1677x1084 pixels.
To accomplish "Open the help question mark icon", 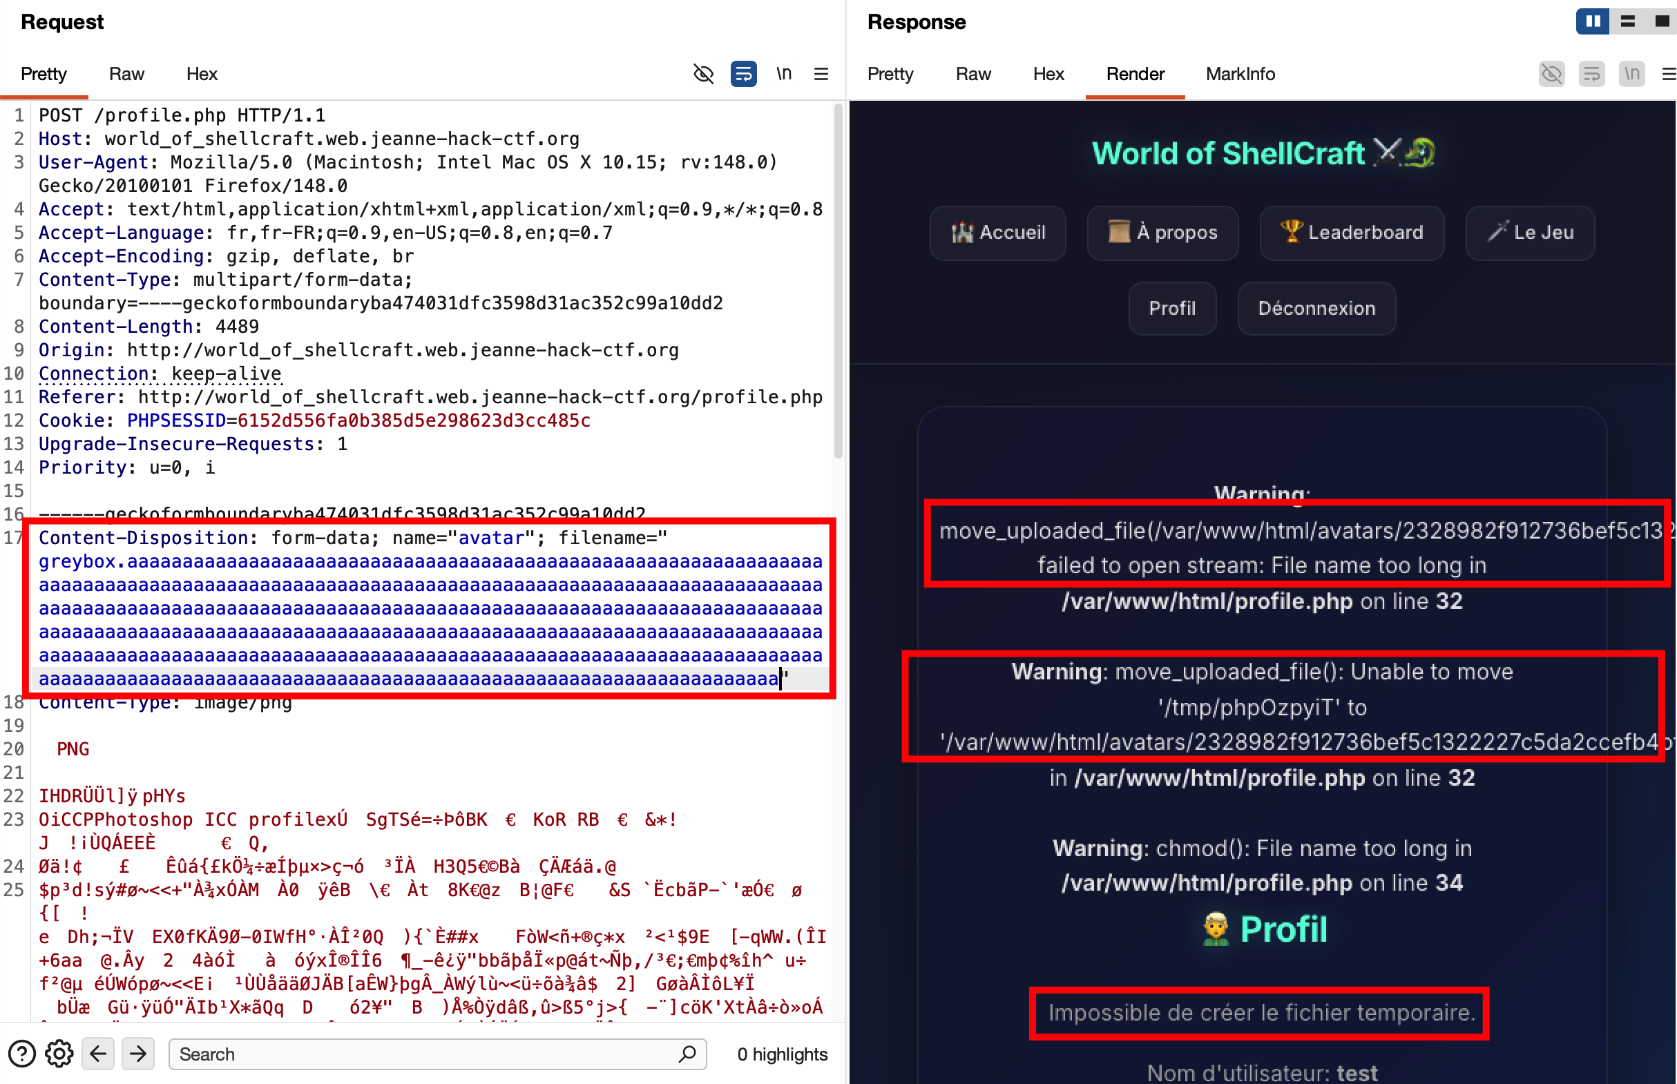I will 22,1054.
